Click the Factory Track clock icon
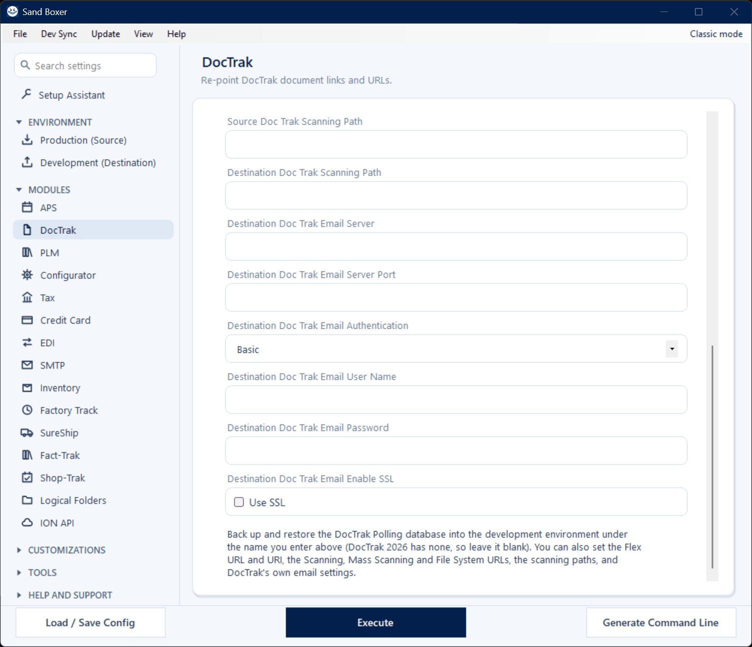 pyautogui.click(x=27, y=410)
